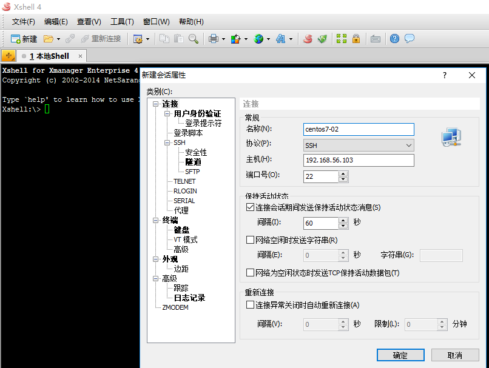Image resolution: width=489 pixels, height=368 pixels.
Task: Open the 文件(F) menu
Action: (24, 22)
